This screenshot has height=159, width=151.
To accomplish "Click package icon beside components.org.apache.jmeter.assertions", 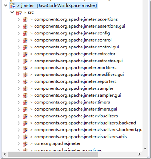I will [x=25, y=20].
